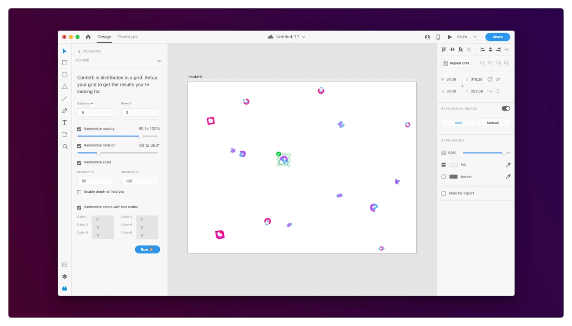Image resolution: width=572 pixels, height=326 pixels.
Task: Check Mark for Export
Action: (443, 194)
